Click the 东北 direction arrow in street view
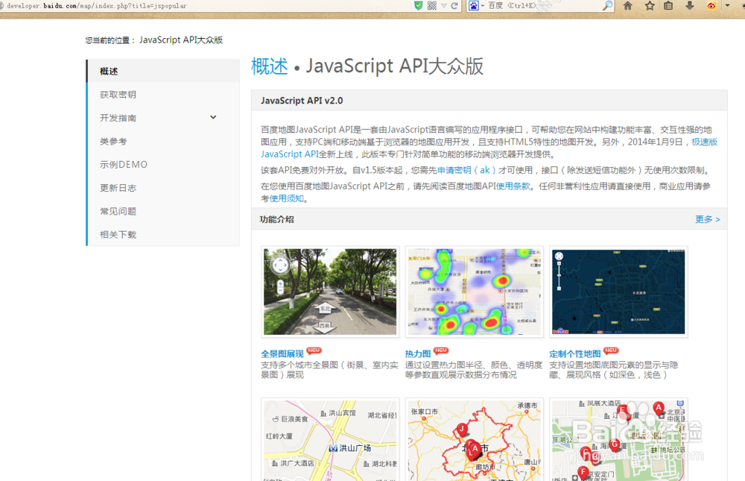Viewport: 745px width, 481px height. click(x=325, y=308)
